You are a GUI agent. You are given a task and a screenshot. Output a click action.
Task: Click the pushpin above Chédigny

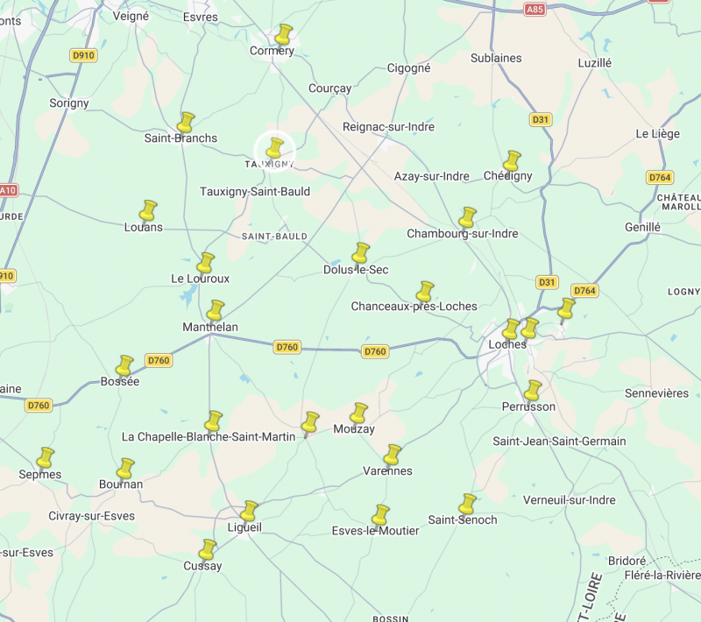(x=512, y=161)
